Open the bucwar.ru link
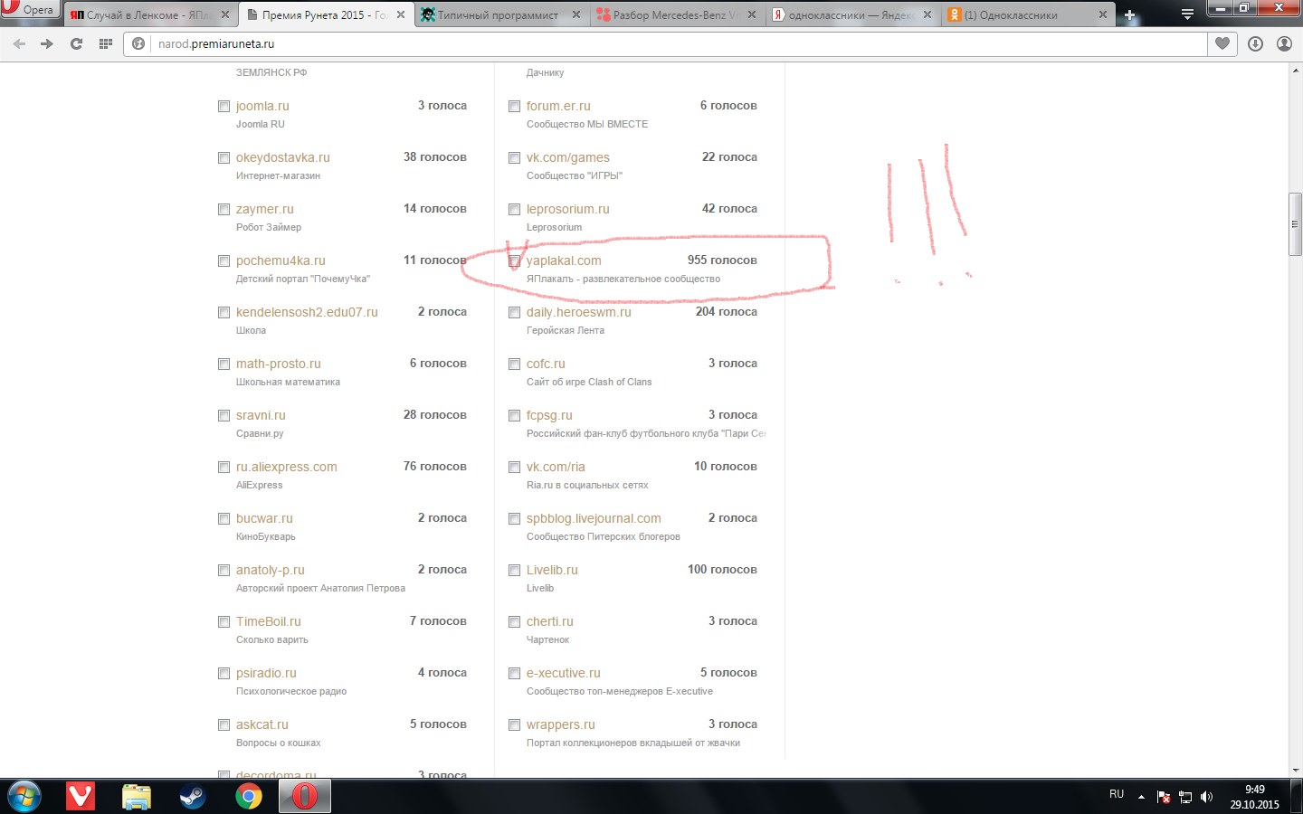1303x814 pixels. pos(264,518)
